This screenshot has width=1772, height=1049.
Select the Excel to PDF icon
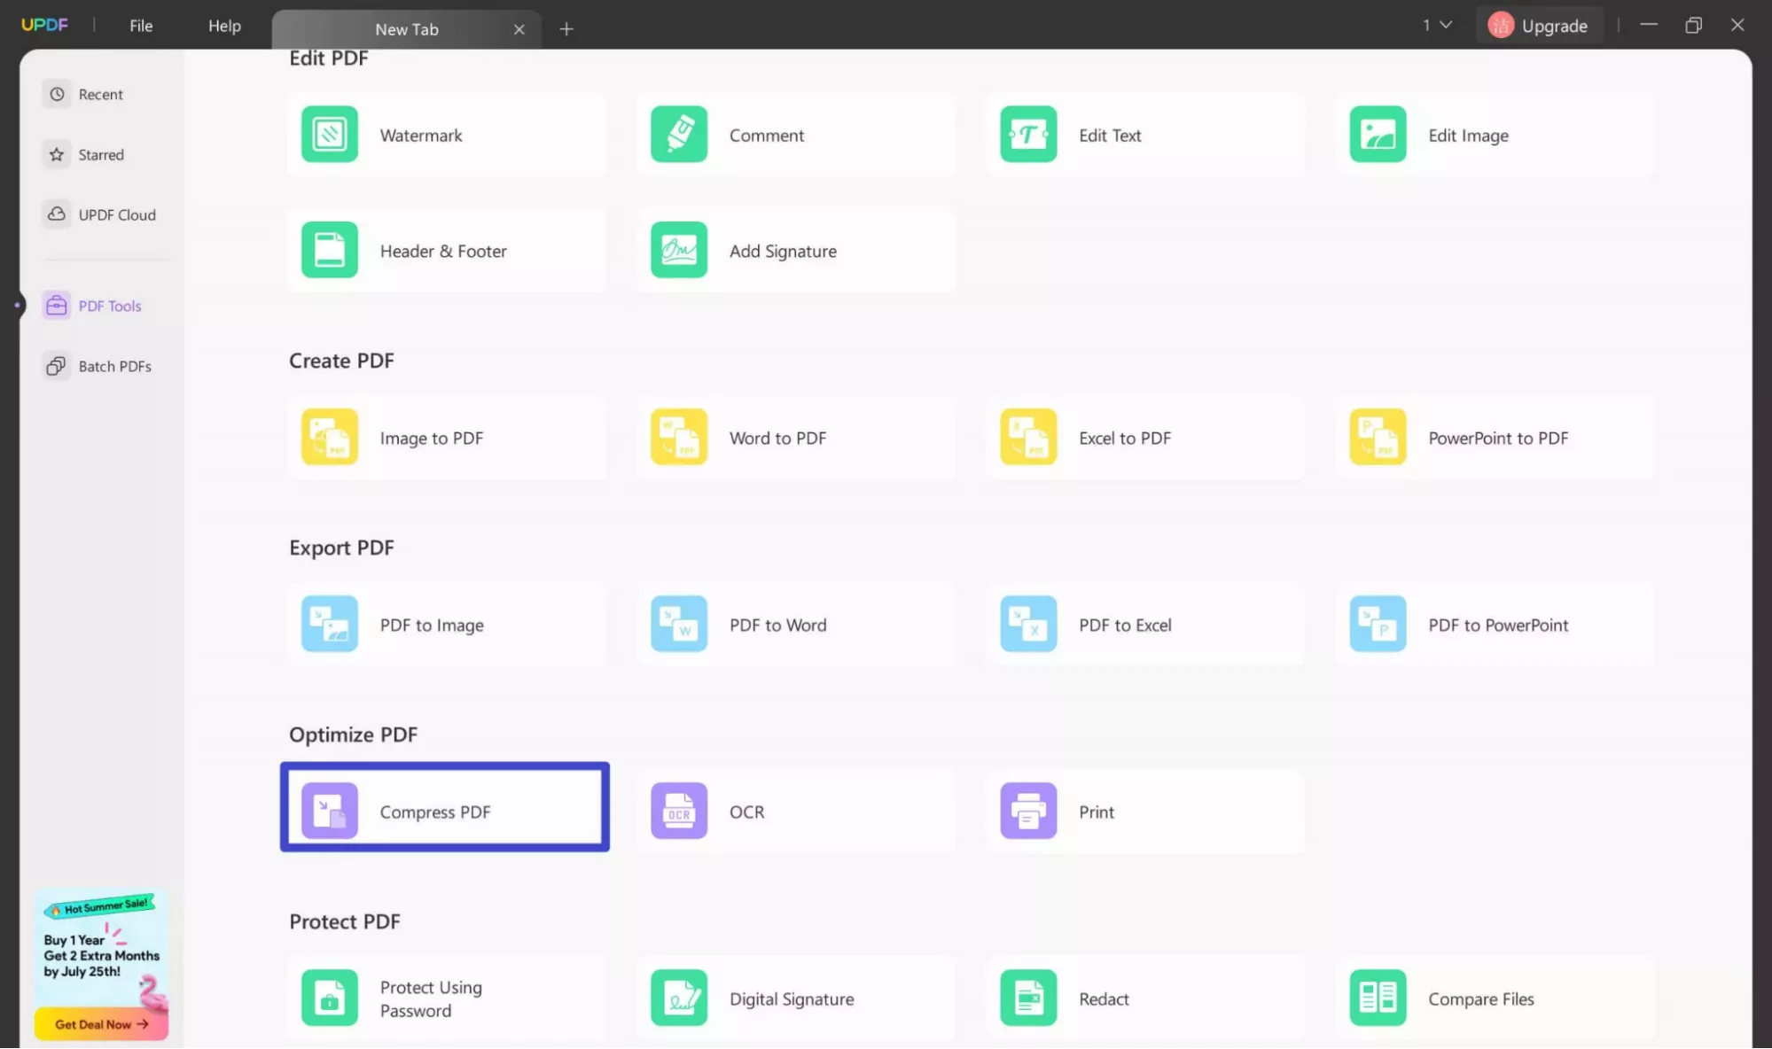(1028, 437)
